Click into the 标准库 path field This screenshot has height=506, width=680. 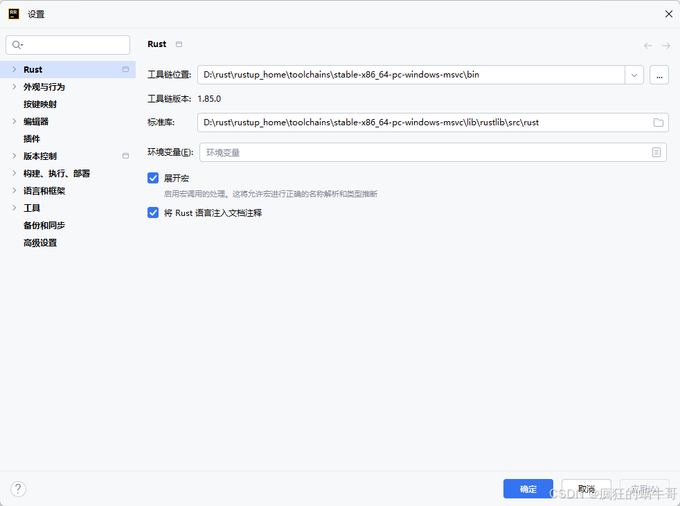coord(433,123)
